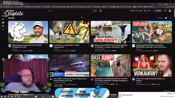
Task: Switch to list view layout
Action: (170, 18)
